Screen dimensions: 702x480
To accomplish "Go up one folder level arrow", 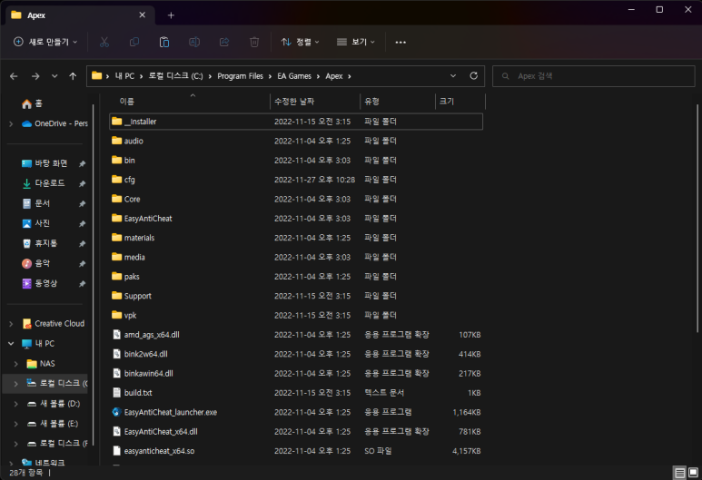I will (x=73, y=76).
